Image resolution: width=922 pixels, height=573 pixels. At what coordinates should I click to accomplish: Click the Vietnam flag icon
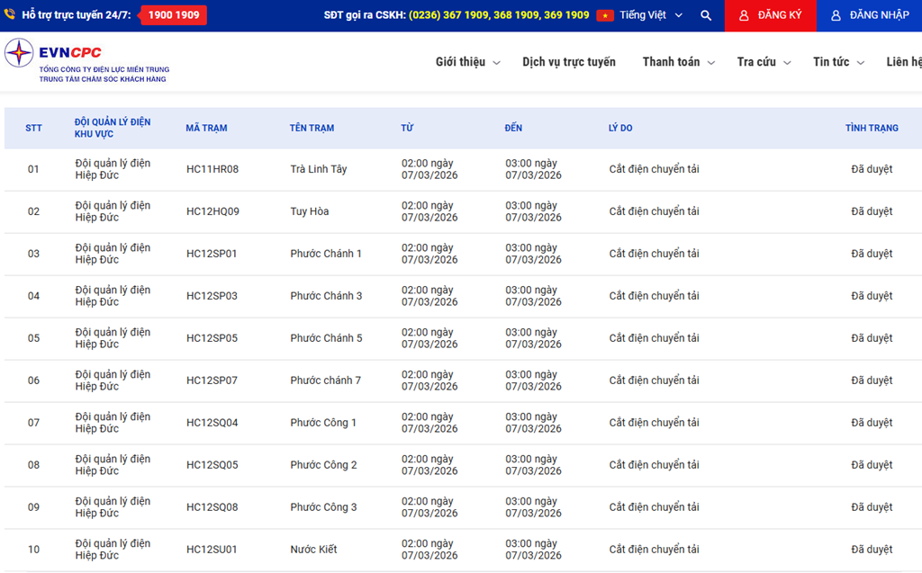pos(605,15)
